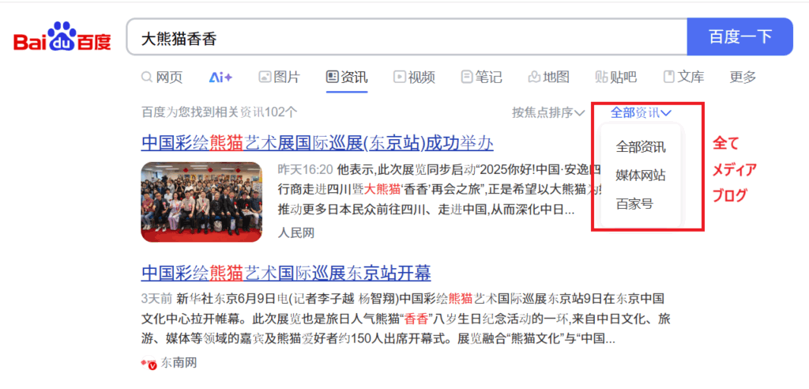Image resolution: width=809 pixels, height=389 pixels.
Task: Click the group photo thumbnail of the first result
Action: (x=201, y=202)
